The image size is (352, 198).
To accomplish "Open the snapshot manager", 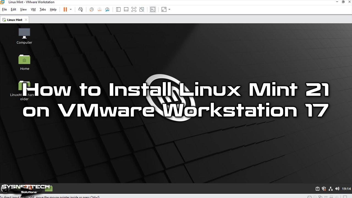I will [x=107, y=9].
